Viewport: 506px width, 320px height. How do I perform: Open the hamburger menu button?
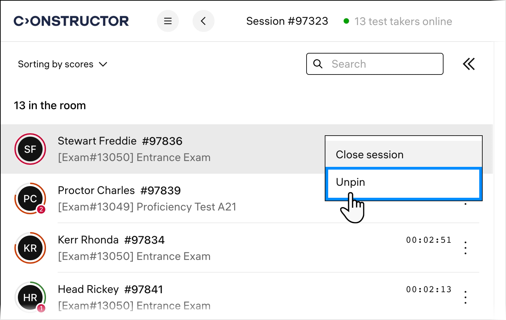168,21
